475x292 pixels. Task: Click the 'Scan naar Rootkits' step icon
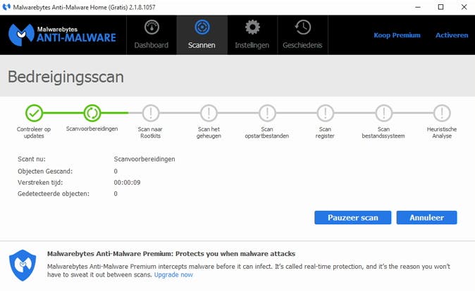coord(151,113)
